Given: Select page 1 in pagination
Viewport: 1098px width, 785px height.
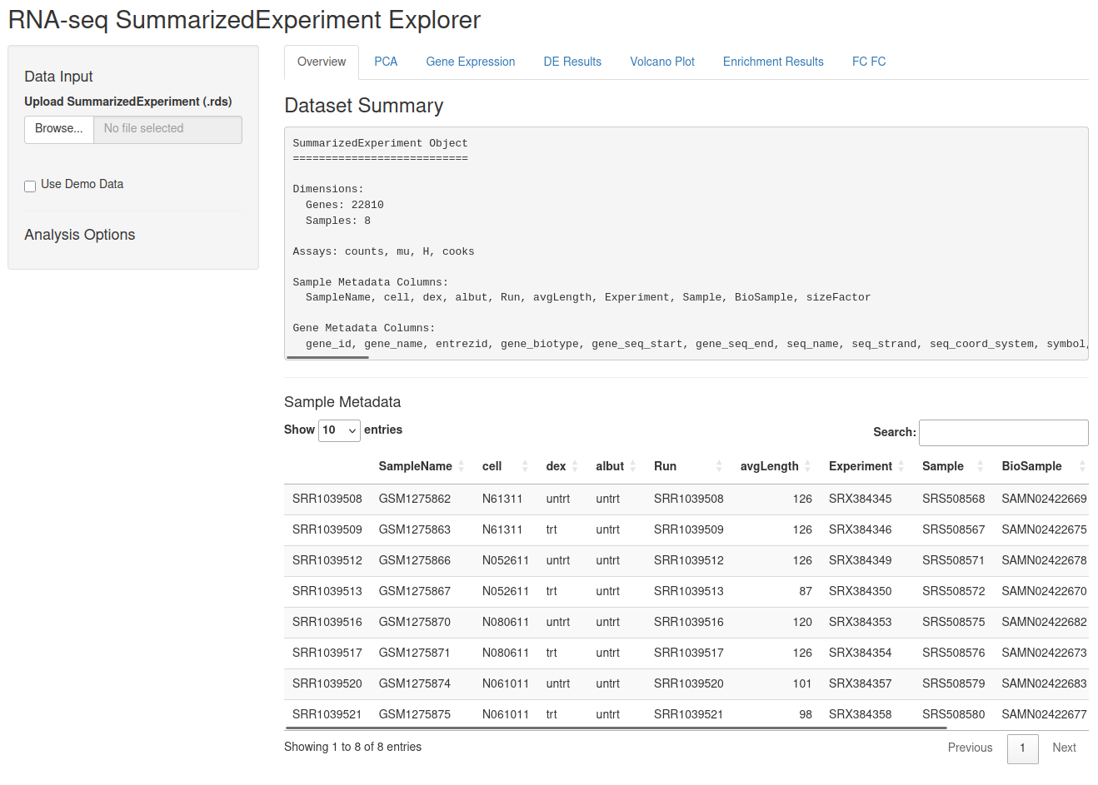Looking at the screenshot, I should click(1022, 748).
